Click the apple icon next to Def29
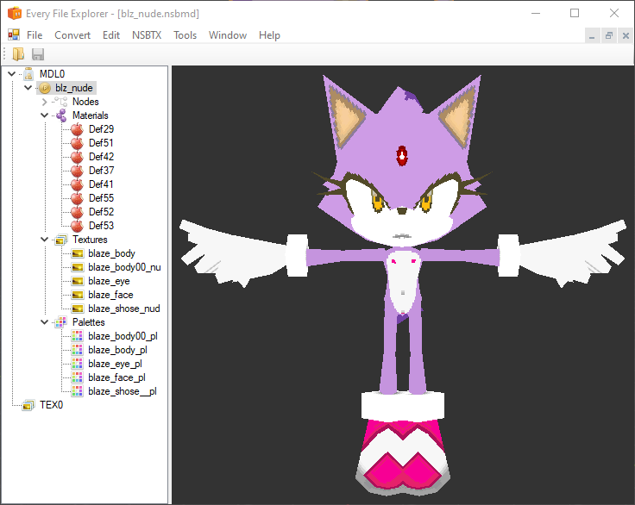The width and height of the screenshot is (635, 505). (77, 129)
